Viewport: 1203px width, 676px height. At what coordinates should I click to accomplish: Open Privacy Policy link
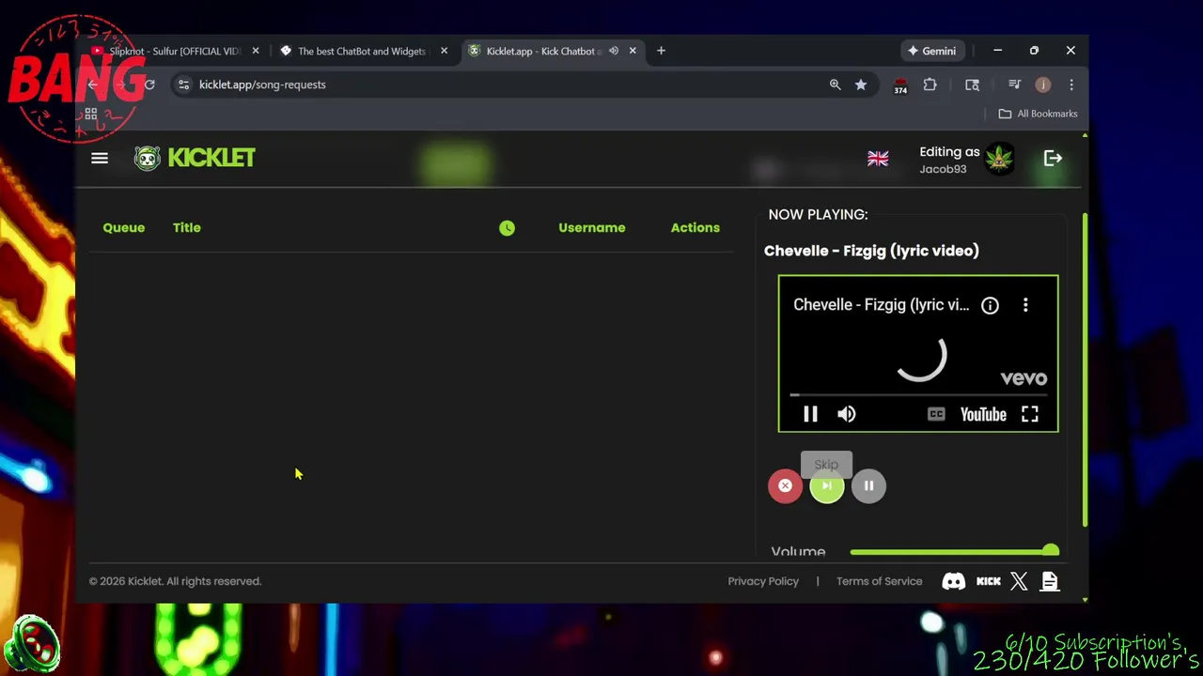[763, 581]
